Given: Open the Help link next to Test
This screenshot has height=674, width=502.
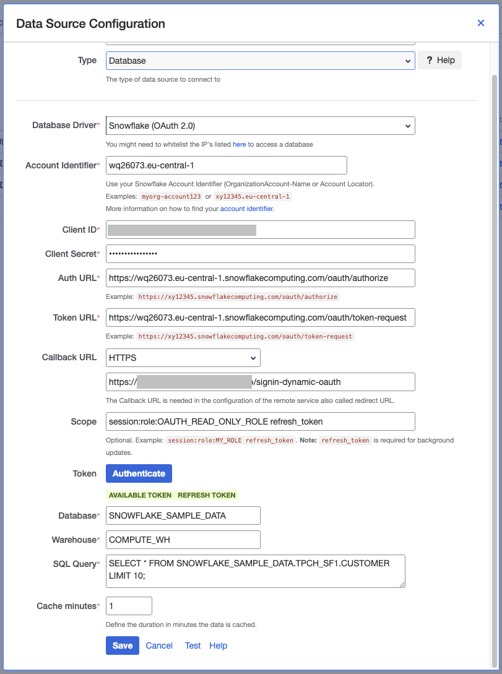Looking at the screenshot, I should point(219,646).
